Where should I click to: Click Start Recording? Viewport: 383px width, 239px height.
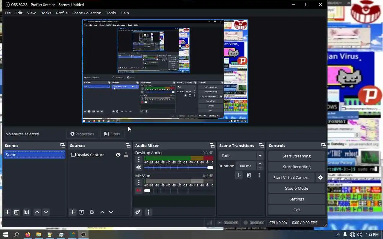pyautogui.click(x=297, y=167)
